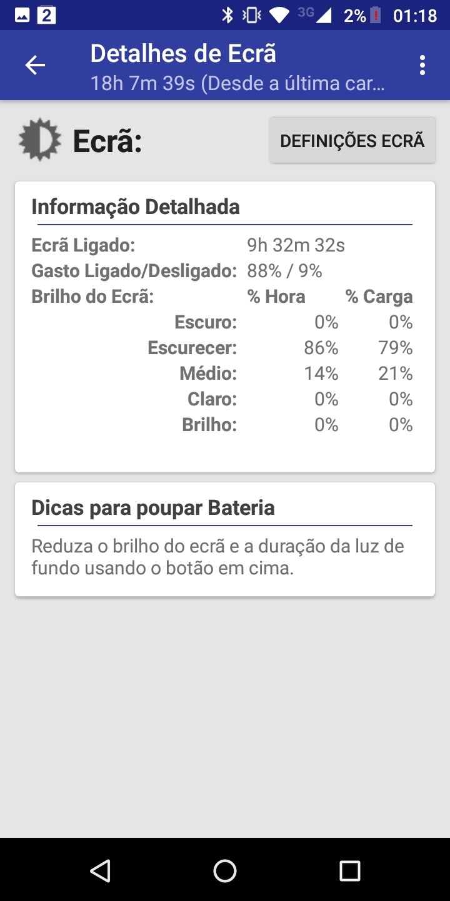Tap the Ecrã Ligado duration value
Screen dimensions: 450x901
(x=296, y=245)
